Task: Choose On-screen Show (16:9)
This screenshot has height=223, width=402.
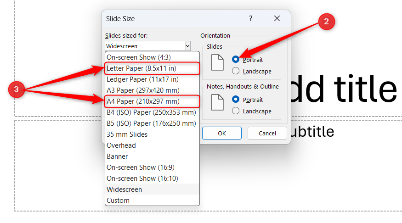Action: tap(152, 167)
